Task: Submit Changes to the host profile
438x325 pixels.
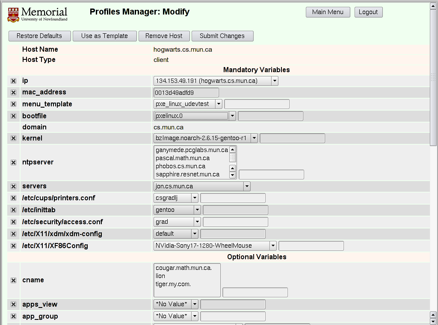Action: (x=222, y=36)
